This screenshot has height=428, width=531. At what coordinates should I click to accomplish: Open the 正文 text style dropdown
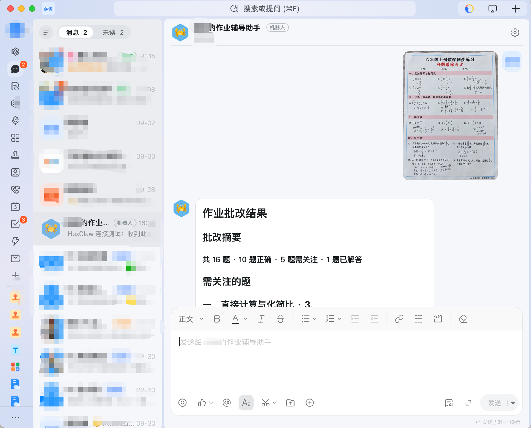coord(191,319)
